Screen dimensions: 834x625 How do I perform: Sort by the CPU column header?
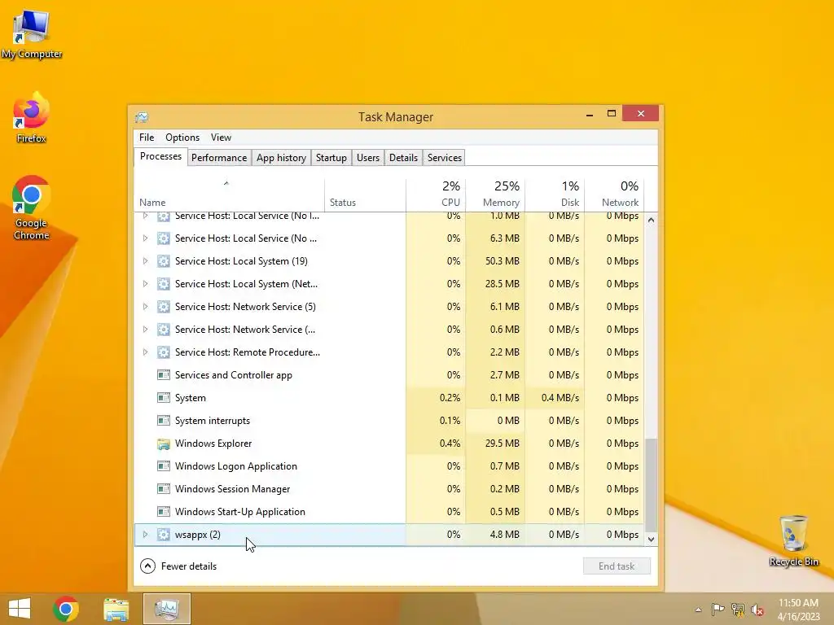tap(436, 195)
